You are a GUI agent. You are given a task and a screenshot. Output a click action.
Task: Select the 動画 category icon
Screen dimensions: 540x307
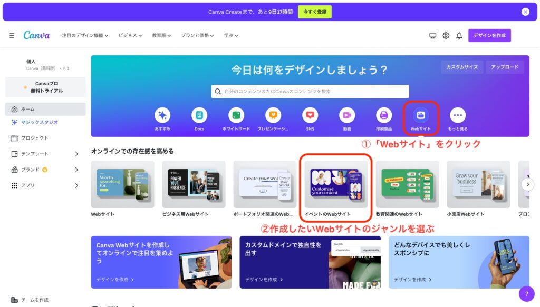[x=347, y=115]
